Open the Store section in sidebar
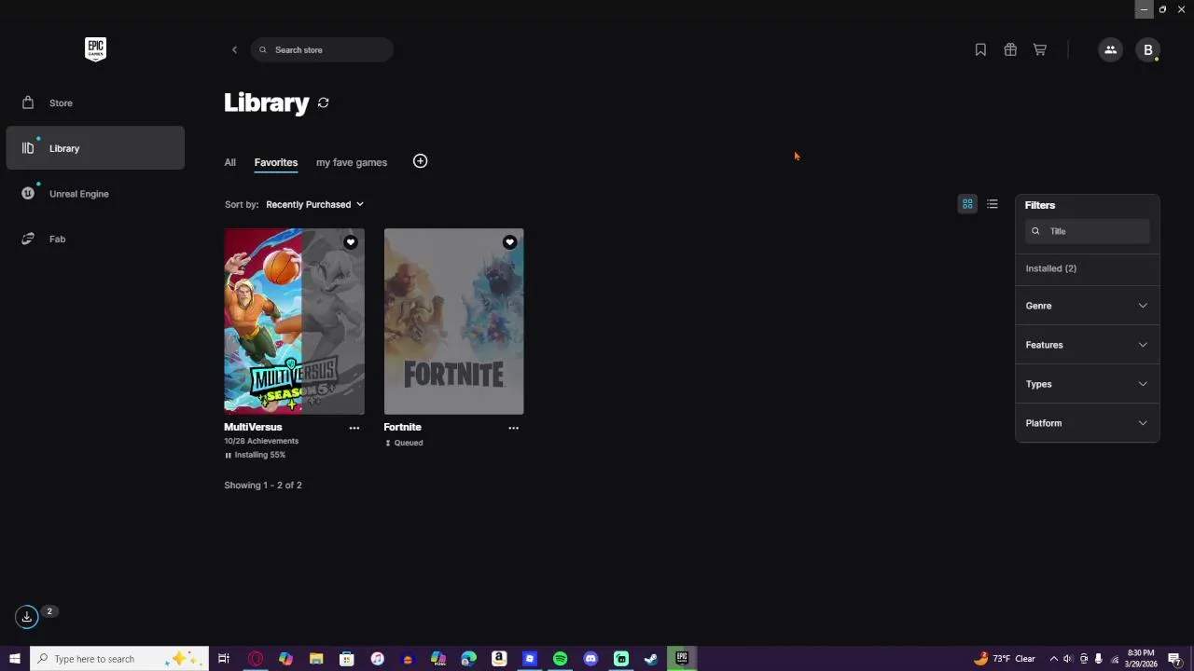Screen dimensions: 1194x671 click(x=95, y=103)
